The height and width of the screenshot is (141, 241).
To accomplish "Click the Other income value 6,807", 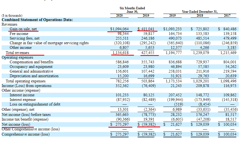I will tap(124, 47).
